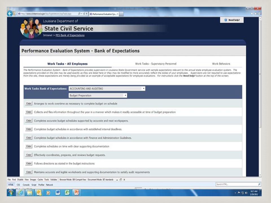
Task: Open Document Mode: IE7 standards menu
Action: pyautogui.click(x=100, y=180)
